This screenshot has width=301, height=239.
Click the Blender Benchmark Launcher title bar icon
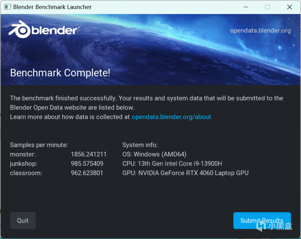[7, 7]
